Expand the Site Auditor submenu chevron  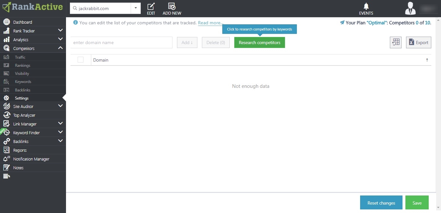tap(60, 106)
